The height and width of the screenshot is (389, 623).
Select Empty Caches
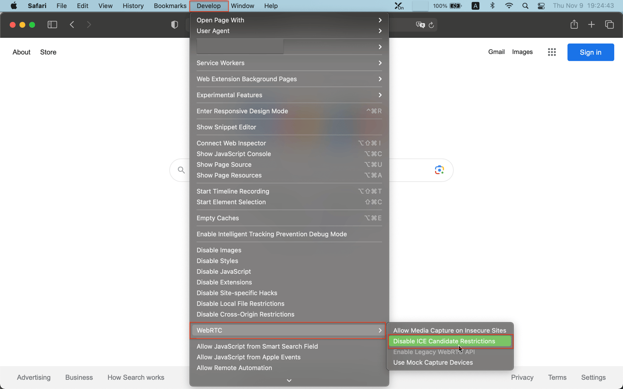[x=289, y=218]
